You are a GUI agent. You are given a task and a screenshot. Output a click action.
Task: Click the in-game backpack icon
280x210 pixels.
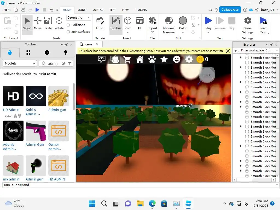[115, 59]
